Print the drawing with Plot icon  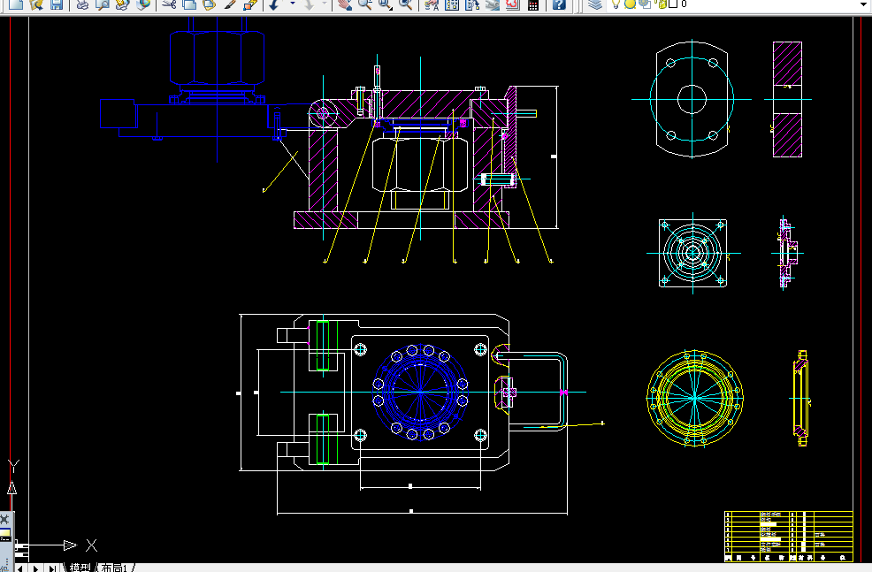pyautogui.click(x=82, y=4)
